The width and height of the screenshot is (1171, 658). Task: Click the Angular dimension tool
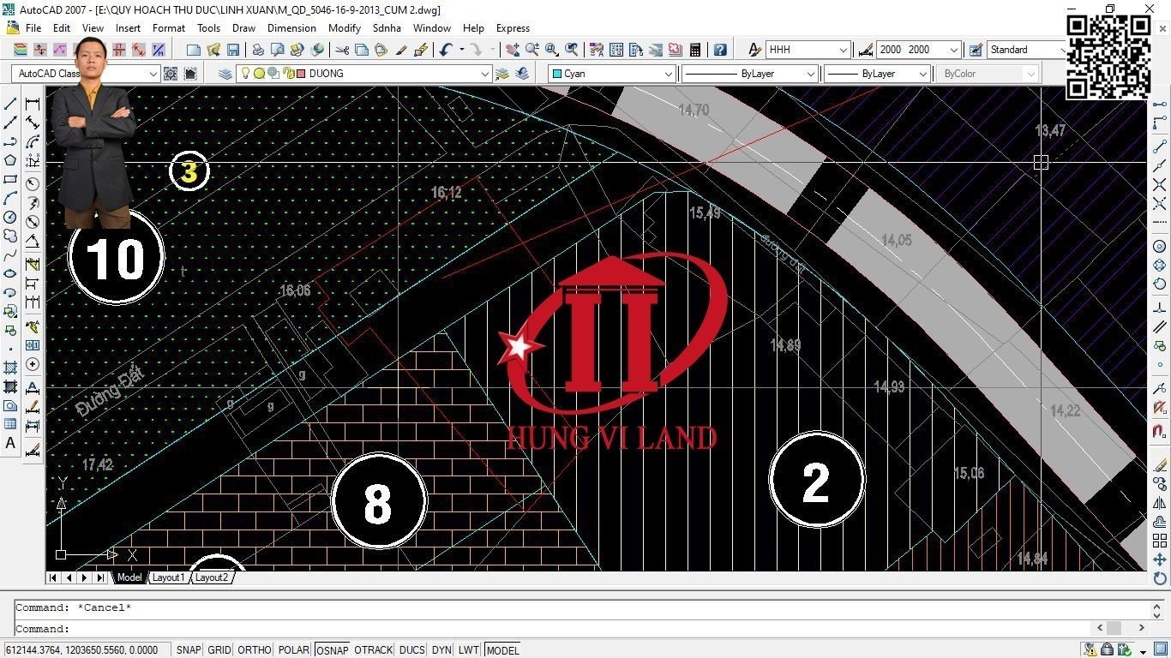[33, 242]
